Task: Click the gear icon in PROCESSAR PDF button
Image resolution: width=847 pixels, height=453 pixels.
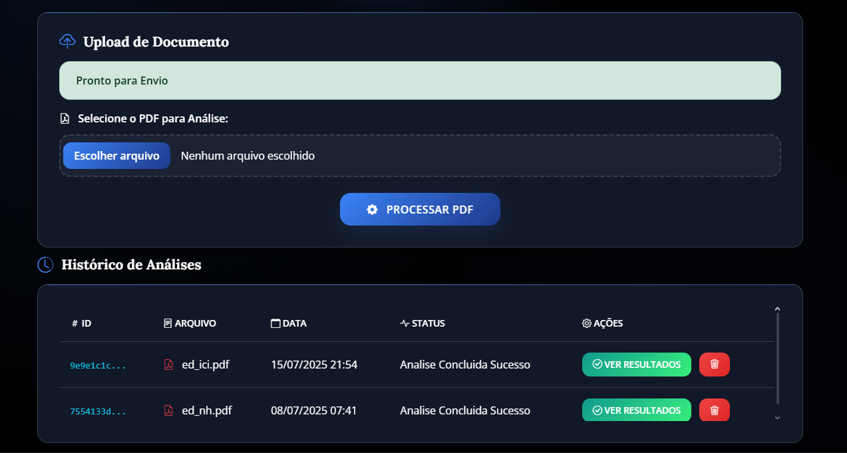Action: click(373, 210)
